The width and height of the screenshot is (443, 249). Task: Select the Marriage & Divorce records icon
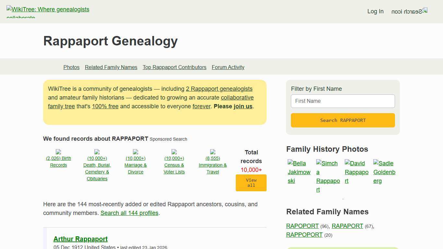tap(136, 152)
